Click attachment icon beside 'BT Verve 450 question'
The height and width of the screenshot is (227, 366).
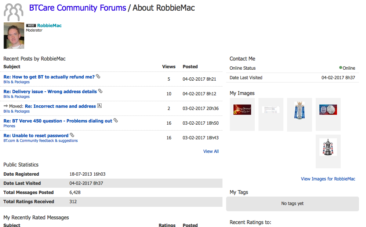(116, 120)
